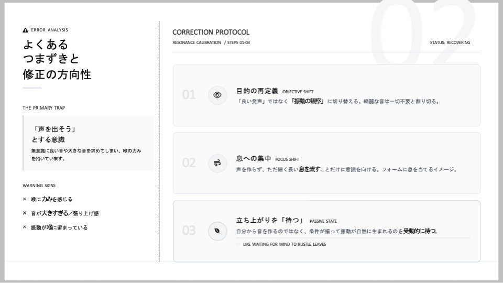Select the 息への集中 step heading

pyautogui.click(x=254, y=158)
